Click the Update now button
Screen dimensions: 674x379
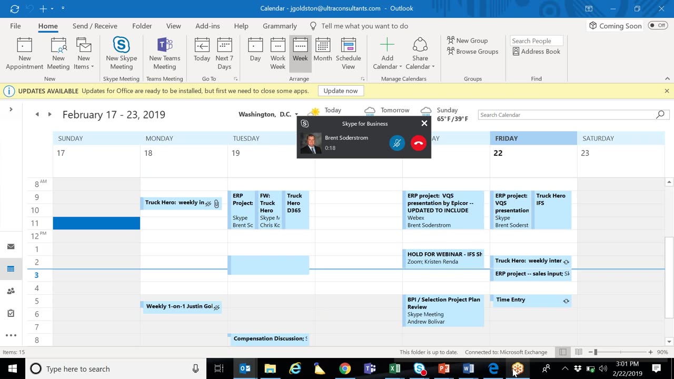tap(341, 91)
